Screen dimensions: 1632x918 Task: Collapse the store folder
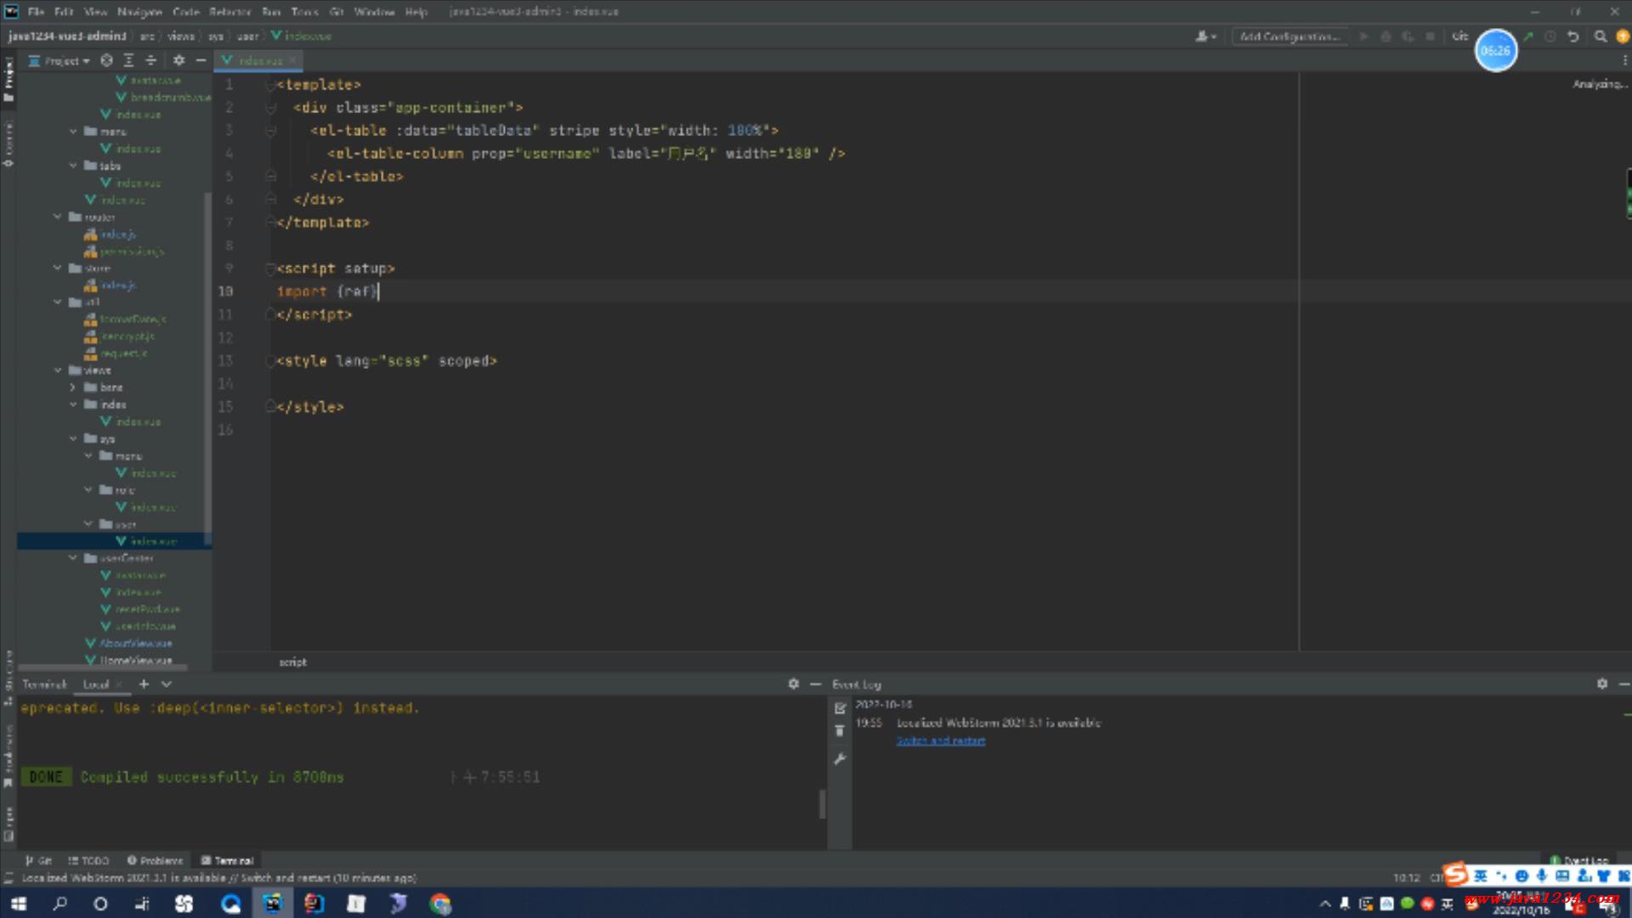[57, 268]
